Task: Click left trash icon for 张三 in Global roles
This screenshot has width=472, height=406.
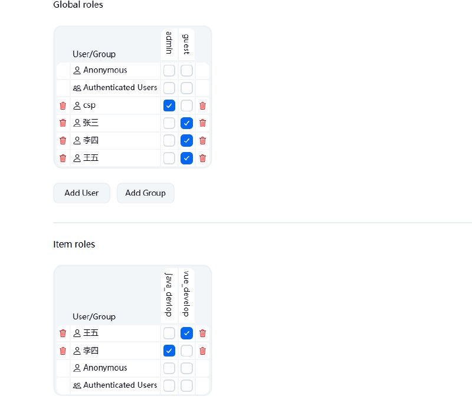Action: point(63,123)
